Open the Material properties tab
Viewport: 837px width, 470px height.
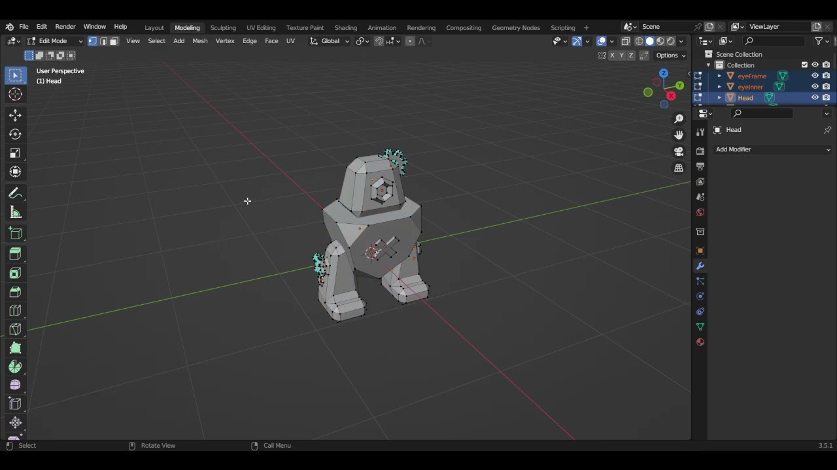tap(700, 342)
